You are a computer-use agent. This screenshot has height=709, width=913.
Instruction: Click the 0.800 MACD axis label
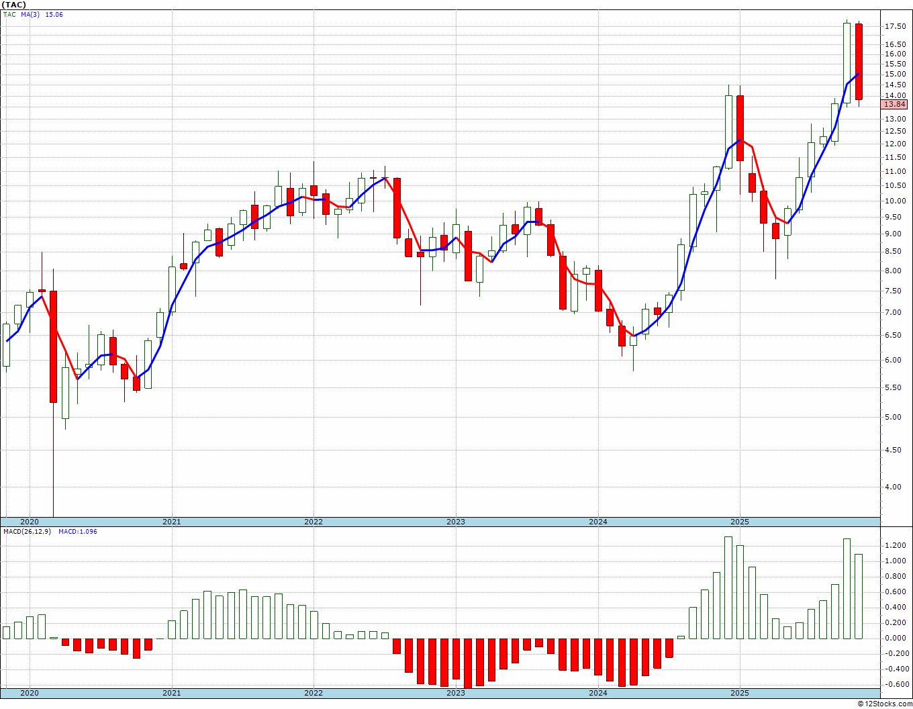pyautogui.click(x=895, y=576)
